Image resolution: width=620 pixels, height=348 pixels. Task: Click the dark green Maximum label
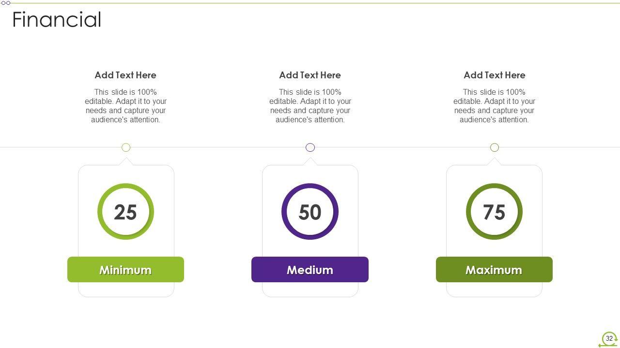[494, 270]
